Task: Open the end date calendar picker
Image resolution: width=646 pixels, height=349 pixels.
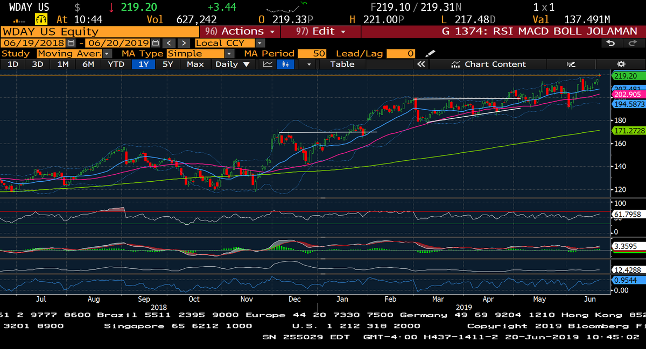Action: tap(156, 42)
